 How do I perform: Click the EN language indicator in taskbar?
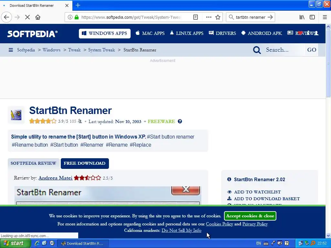[x=259, y=243]
